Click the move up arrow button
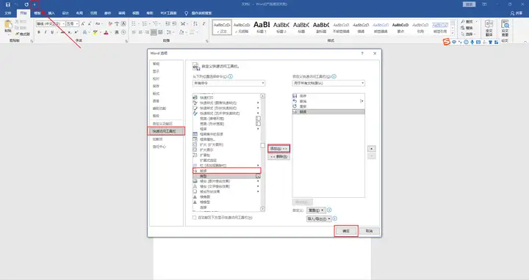Screen dimensions: 529x280 372,149
